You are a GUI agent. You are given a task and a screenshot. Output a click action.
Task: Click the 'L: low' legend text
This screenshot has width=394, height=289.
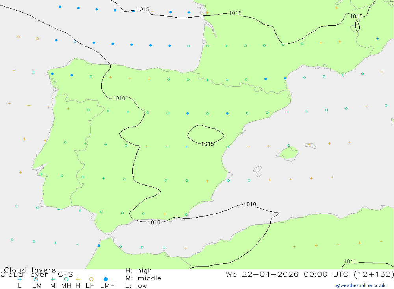[x=136, y=286]
